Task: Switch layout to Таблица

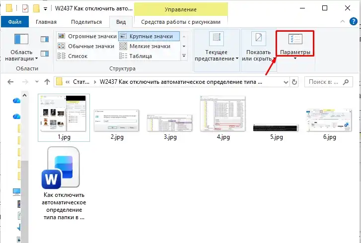Action: click(x=136, y=56)
